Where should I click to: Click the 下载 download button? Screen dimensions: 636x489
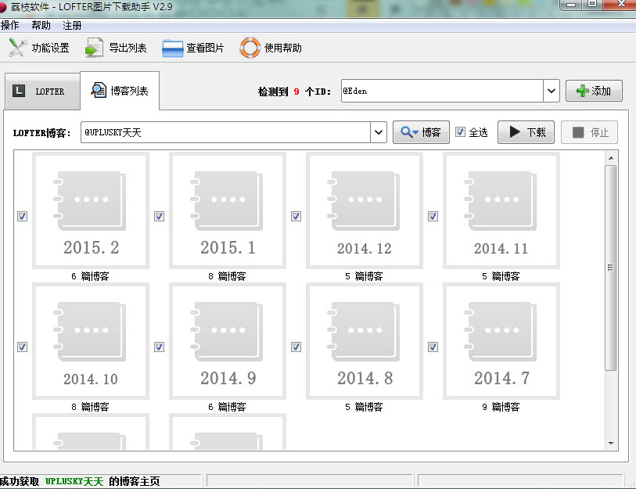click(x=526, y=132)
